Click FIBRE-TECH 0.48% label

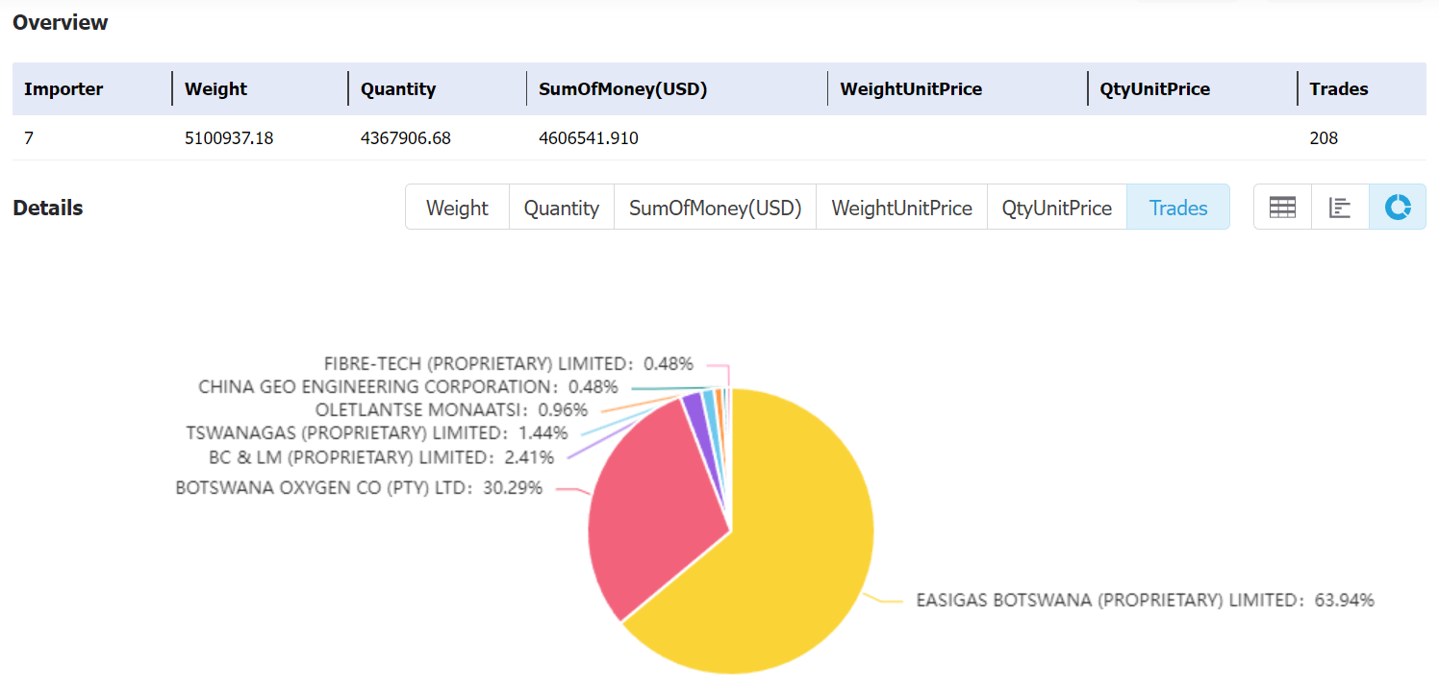[x=509, y=364]
